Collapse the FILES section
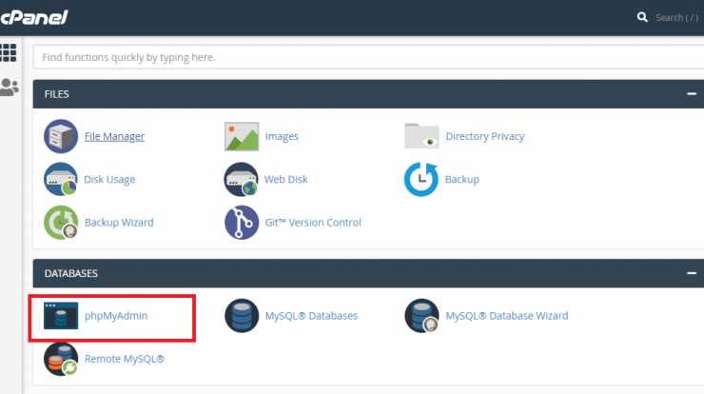The height and width of the screenshot is (394, 704). 692,94
